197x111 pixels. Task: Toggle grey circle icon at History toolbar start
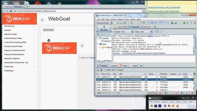(98, 70)
